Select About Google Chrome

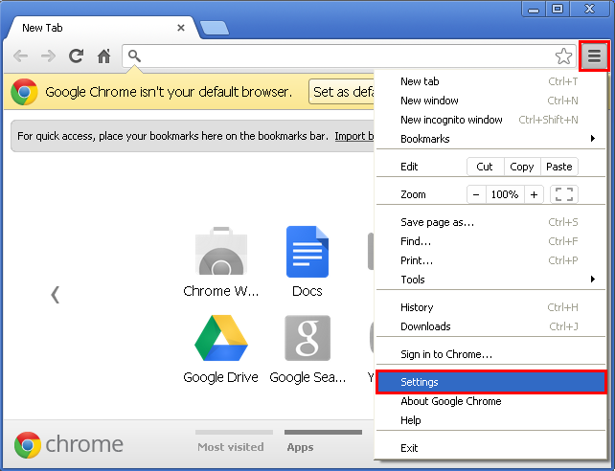tap(490, 401)
